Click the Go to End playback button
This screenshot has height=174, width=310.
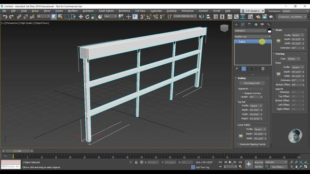[240, 162]
